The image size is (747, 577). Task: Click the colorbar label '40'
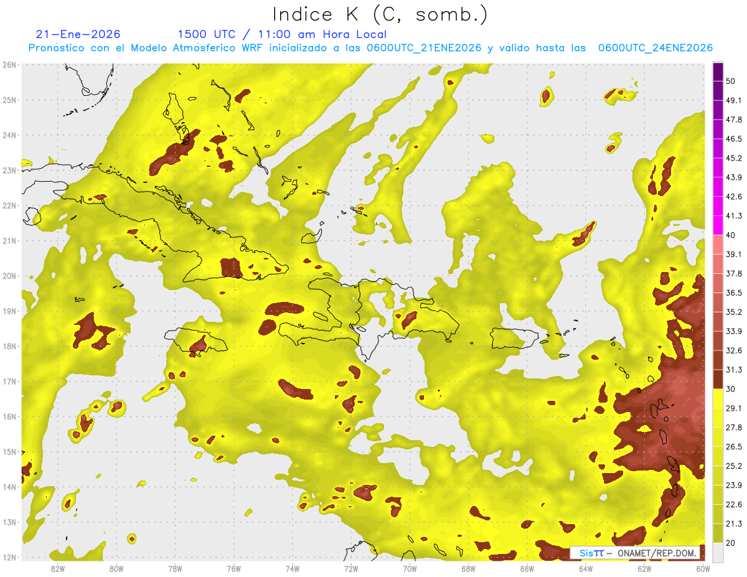tap(731, 235)
